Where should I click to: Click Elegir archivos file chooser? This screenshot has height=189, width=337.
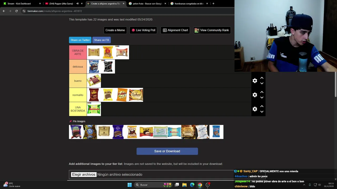(x=84, y=175)
